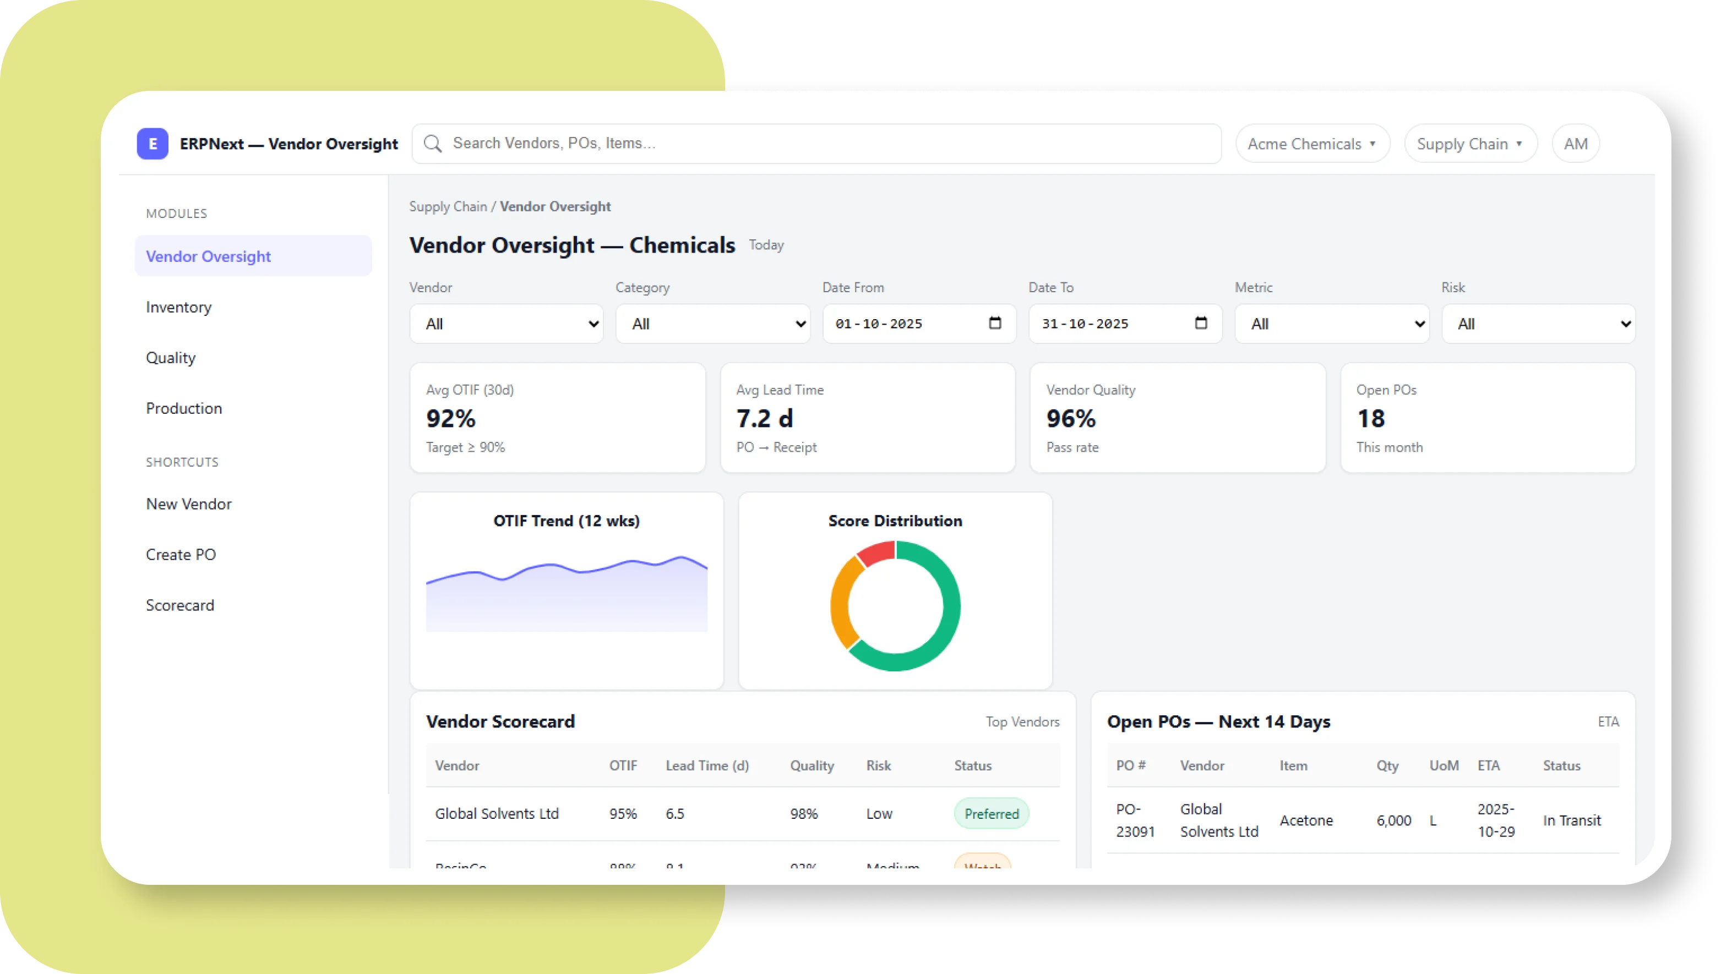This screenshot has height=974, width=1721.
Task: Open the Top Vendors link
Action: click(1022, 722)
